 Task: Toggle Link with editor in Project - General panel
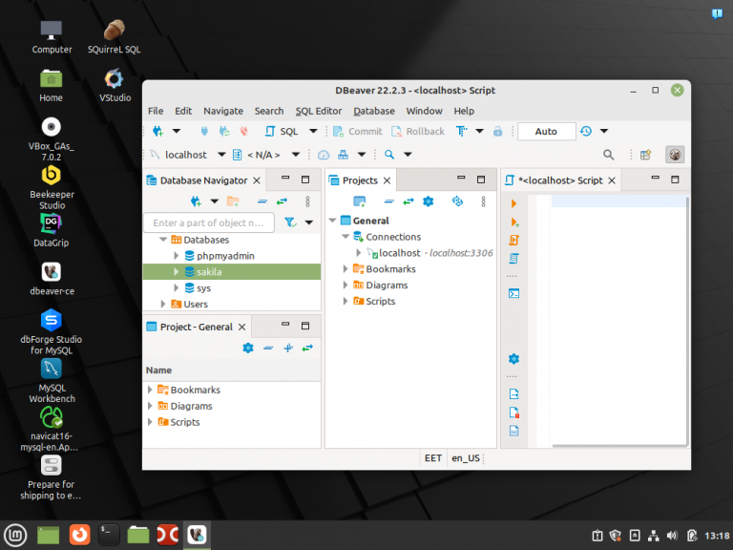[307, 348]
